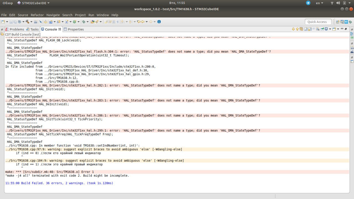Open the STM32CubeIDE app menu in top bar
The width and height of the screenshot is (354, 199).
[33, 3]
